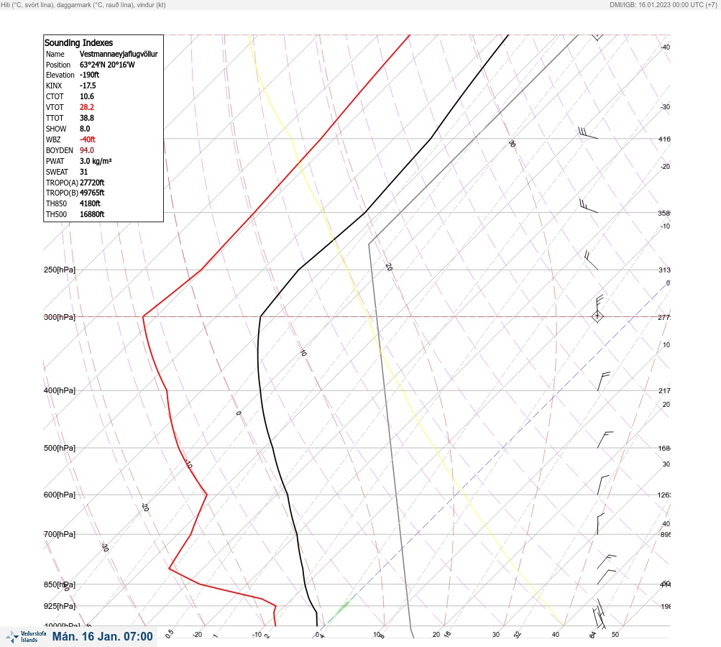Viewport: 721px width, 647px height.
Task: Click elevation value -190ft
Action: (x=89, y=75)
